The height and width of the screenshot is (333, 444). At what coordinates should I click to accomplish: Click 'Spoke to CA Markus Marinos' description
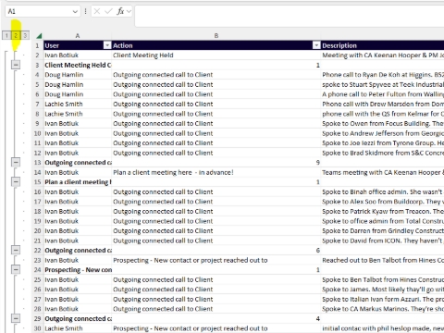click(383, 309)
